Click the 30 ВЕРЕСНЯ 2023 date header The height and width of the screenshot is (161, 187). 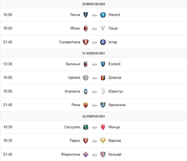point(93,4)
